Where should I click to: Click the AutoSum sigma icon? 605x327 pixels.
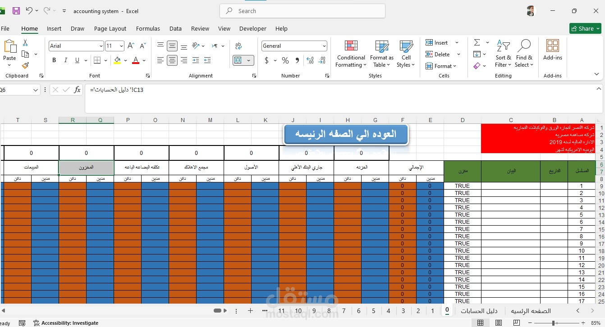[x=477, y=42]
